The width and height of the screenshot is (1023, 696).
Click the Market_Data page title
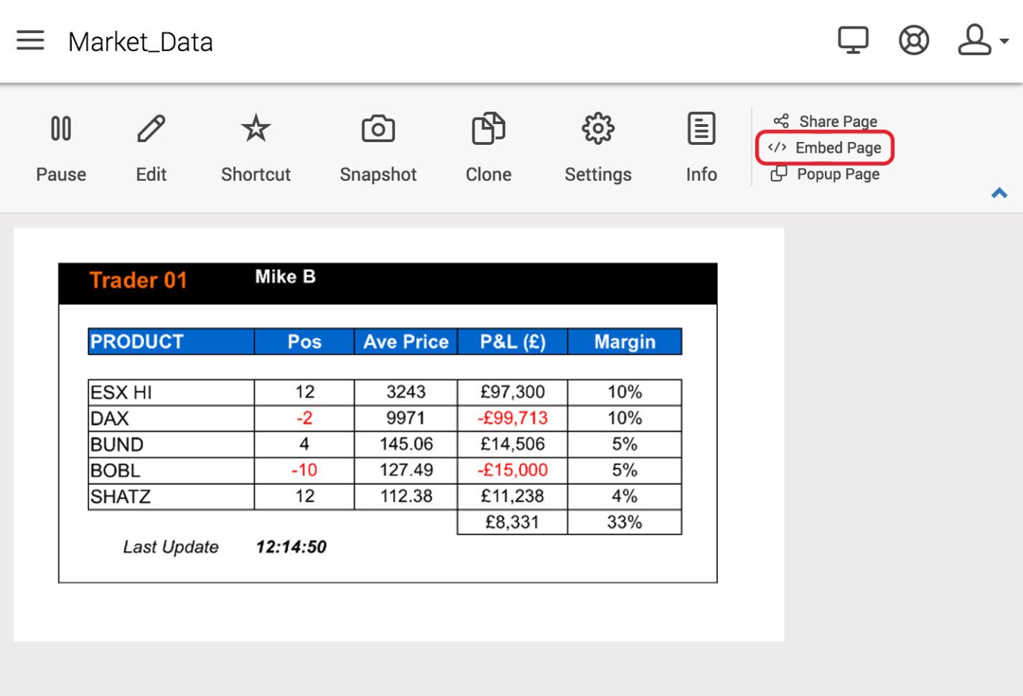[x=141, y=42]
